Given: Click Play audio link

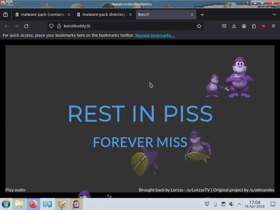Looking at the screenshot, I should click(x=15, y=190).
